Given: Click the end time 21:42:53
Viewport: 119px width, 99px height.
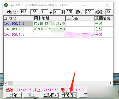Looking at the screenshot, I should [51, 90].
